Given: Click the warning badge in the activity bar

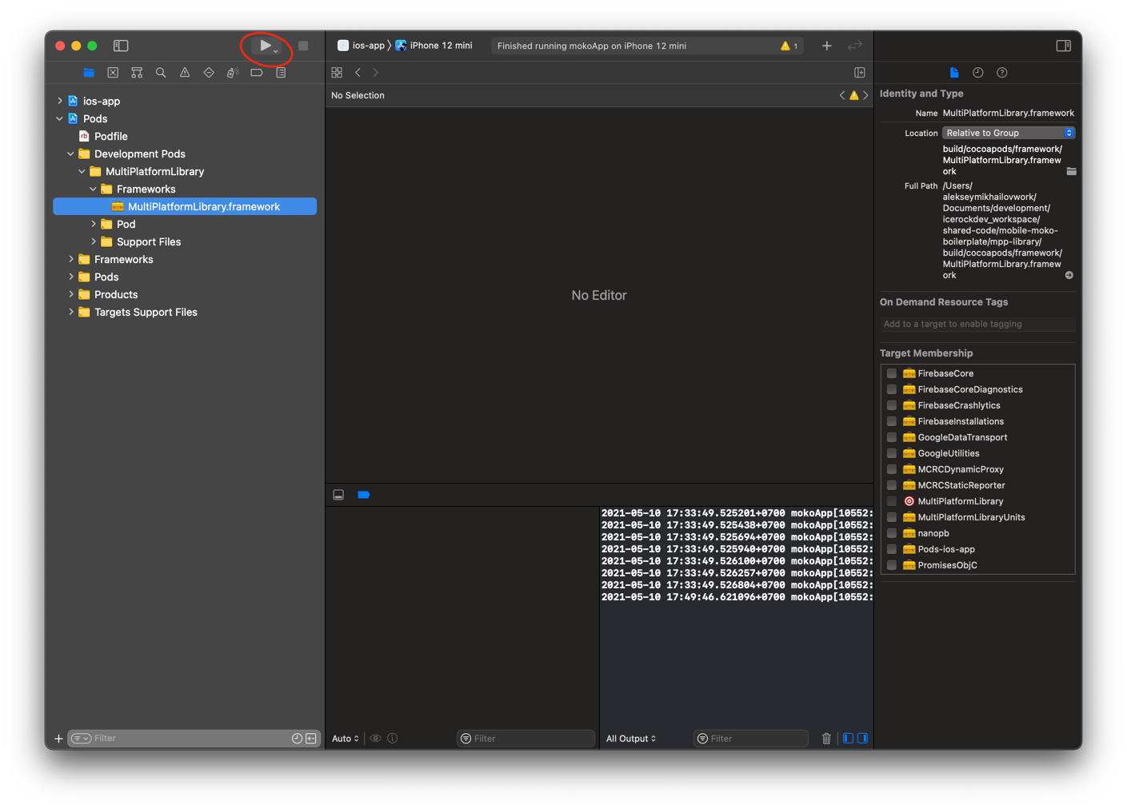Looking at the screenshot, I should (789, 46).
